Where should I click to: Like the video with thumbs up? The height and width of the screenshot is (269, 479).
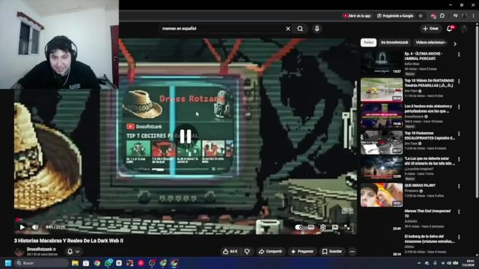coord(230,251)
